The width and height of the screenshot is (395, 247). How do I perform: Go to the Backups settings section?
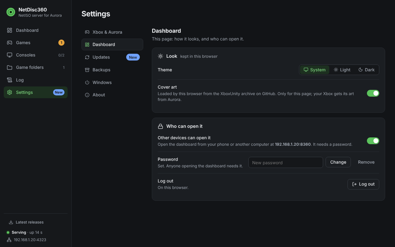[112, 70]
